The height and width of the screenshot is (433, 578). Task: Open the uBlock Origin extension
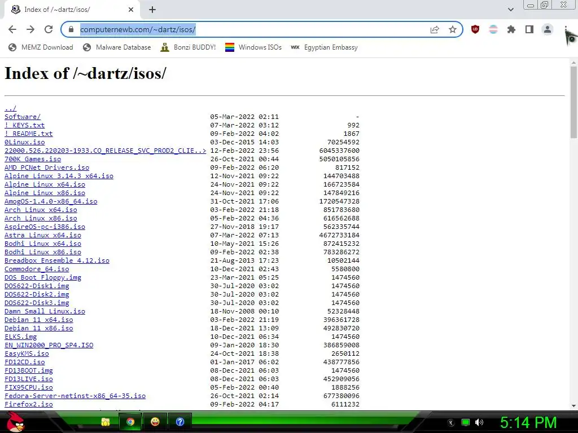pyautogui.click(x=475, y=29)
